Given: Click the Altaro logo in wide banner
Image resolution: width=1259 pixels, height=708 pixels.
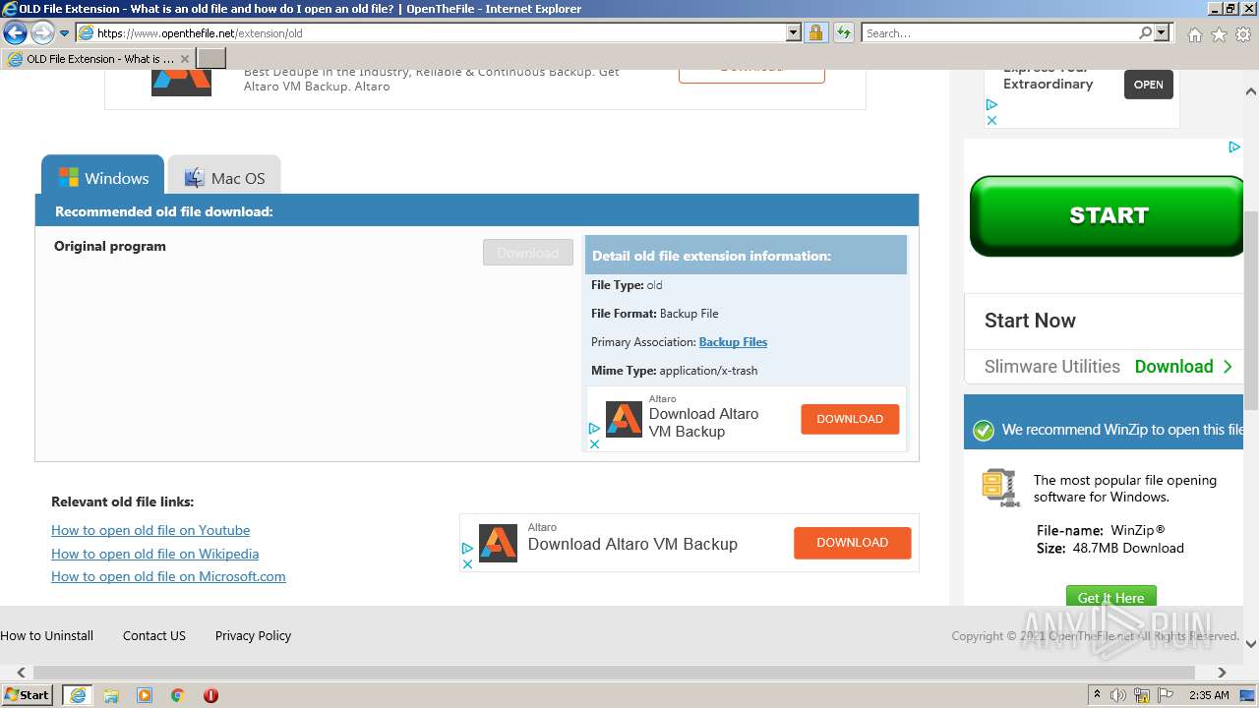Looking at the screenshot, I should [x=498, y=543].
